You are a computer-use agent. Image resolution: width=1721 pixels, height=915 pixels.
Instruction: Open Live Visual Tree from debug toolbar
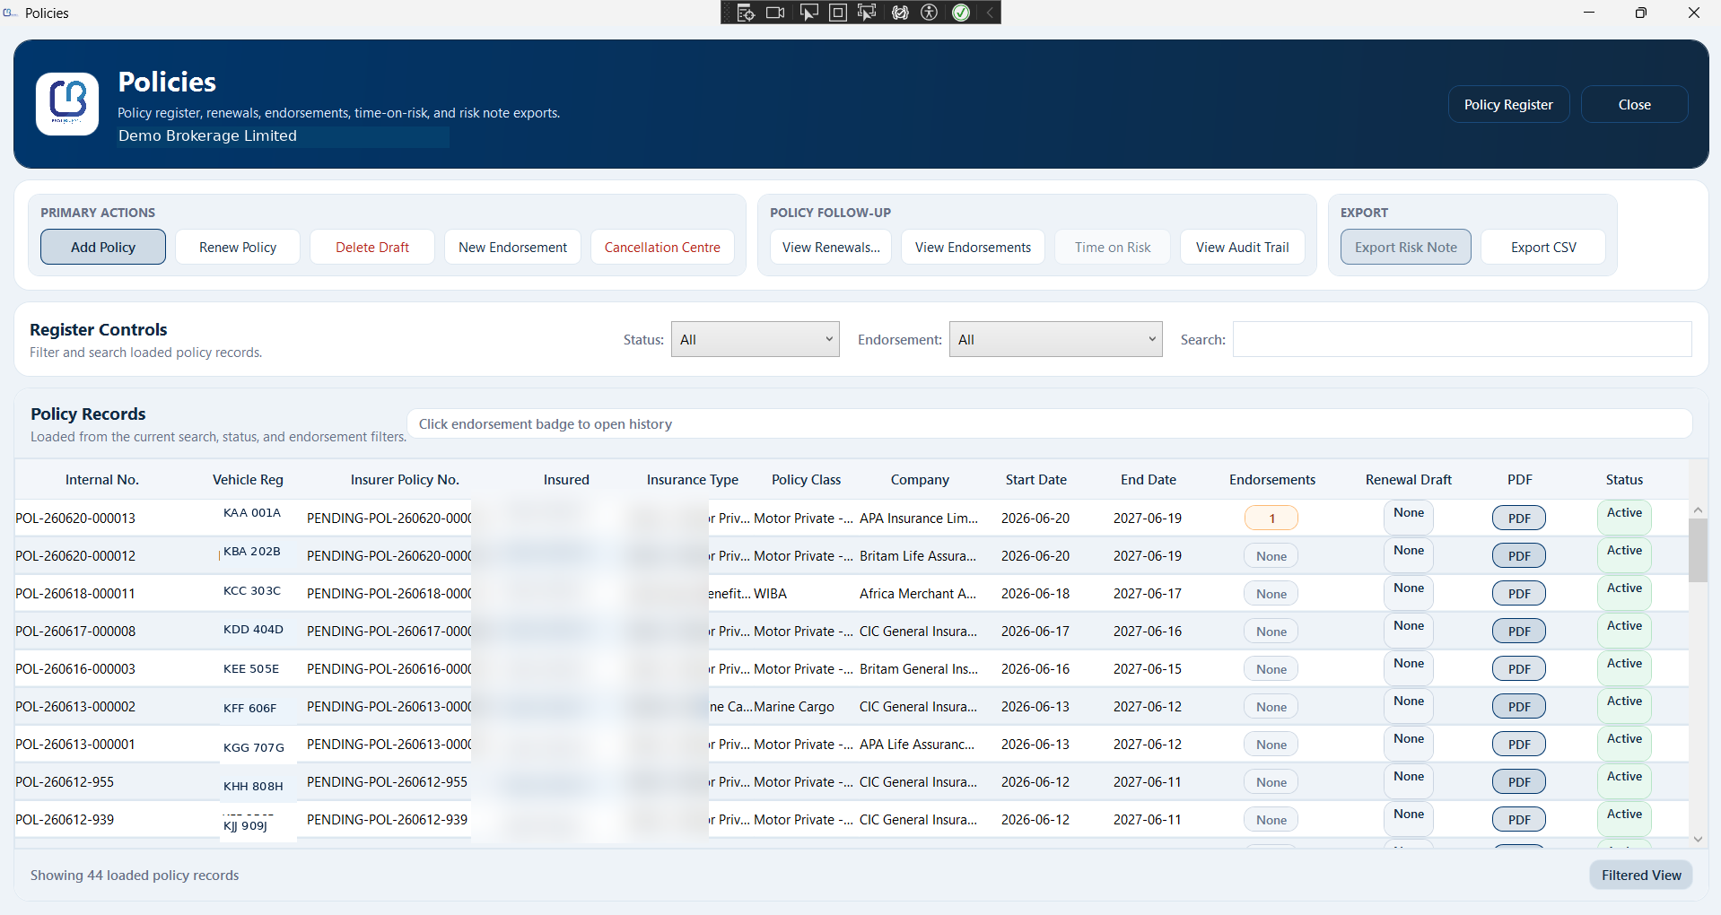(746, 13)
